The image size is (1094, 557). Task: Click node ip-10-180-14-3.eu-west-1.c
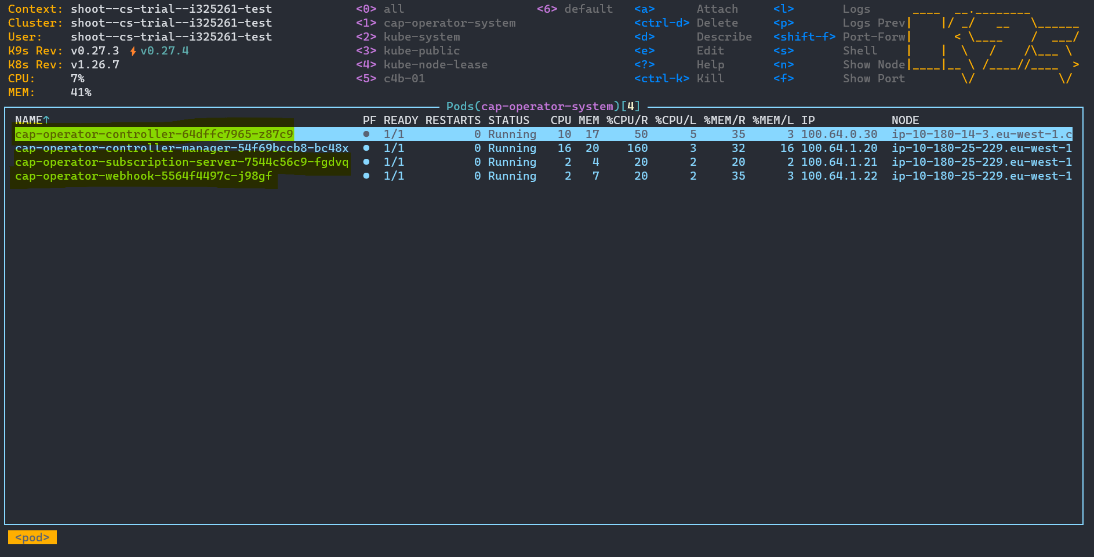tap(982, 134)
